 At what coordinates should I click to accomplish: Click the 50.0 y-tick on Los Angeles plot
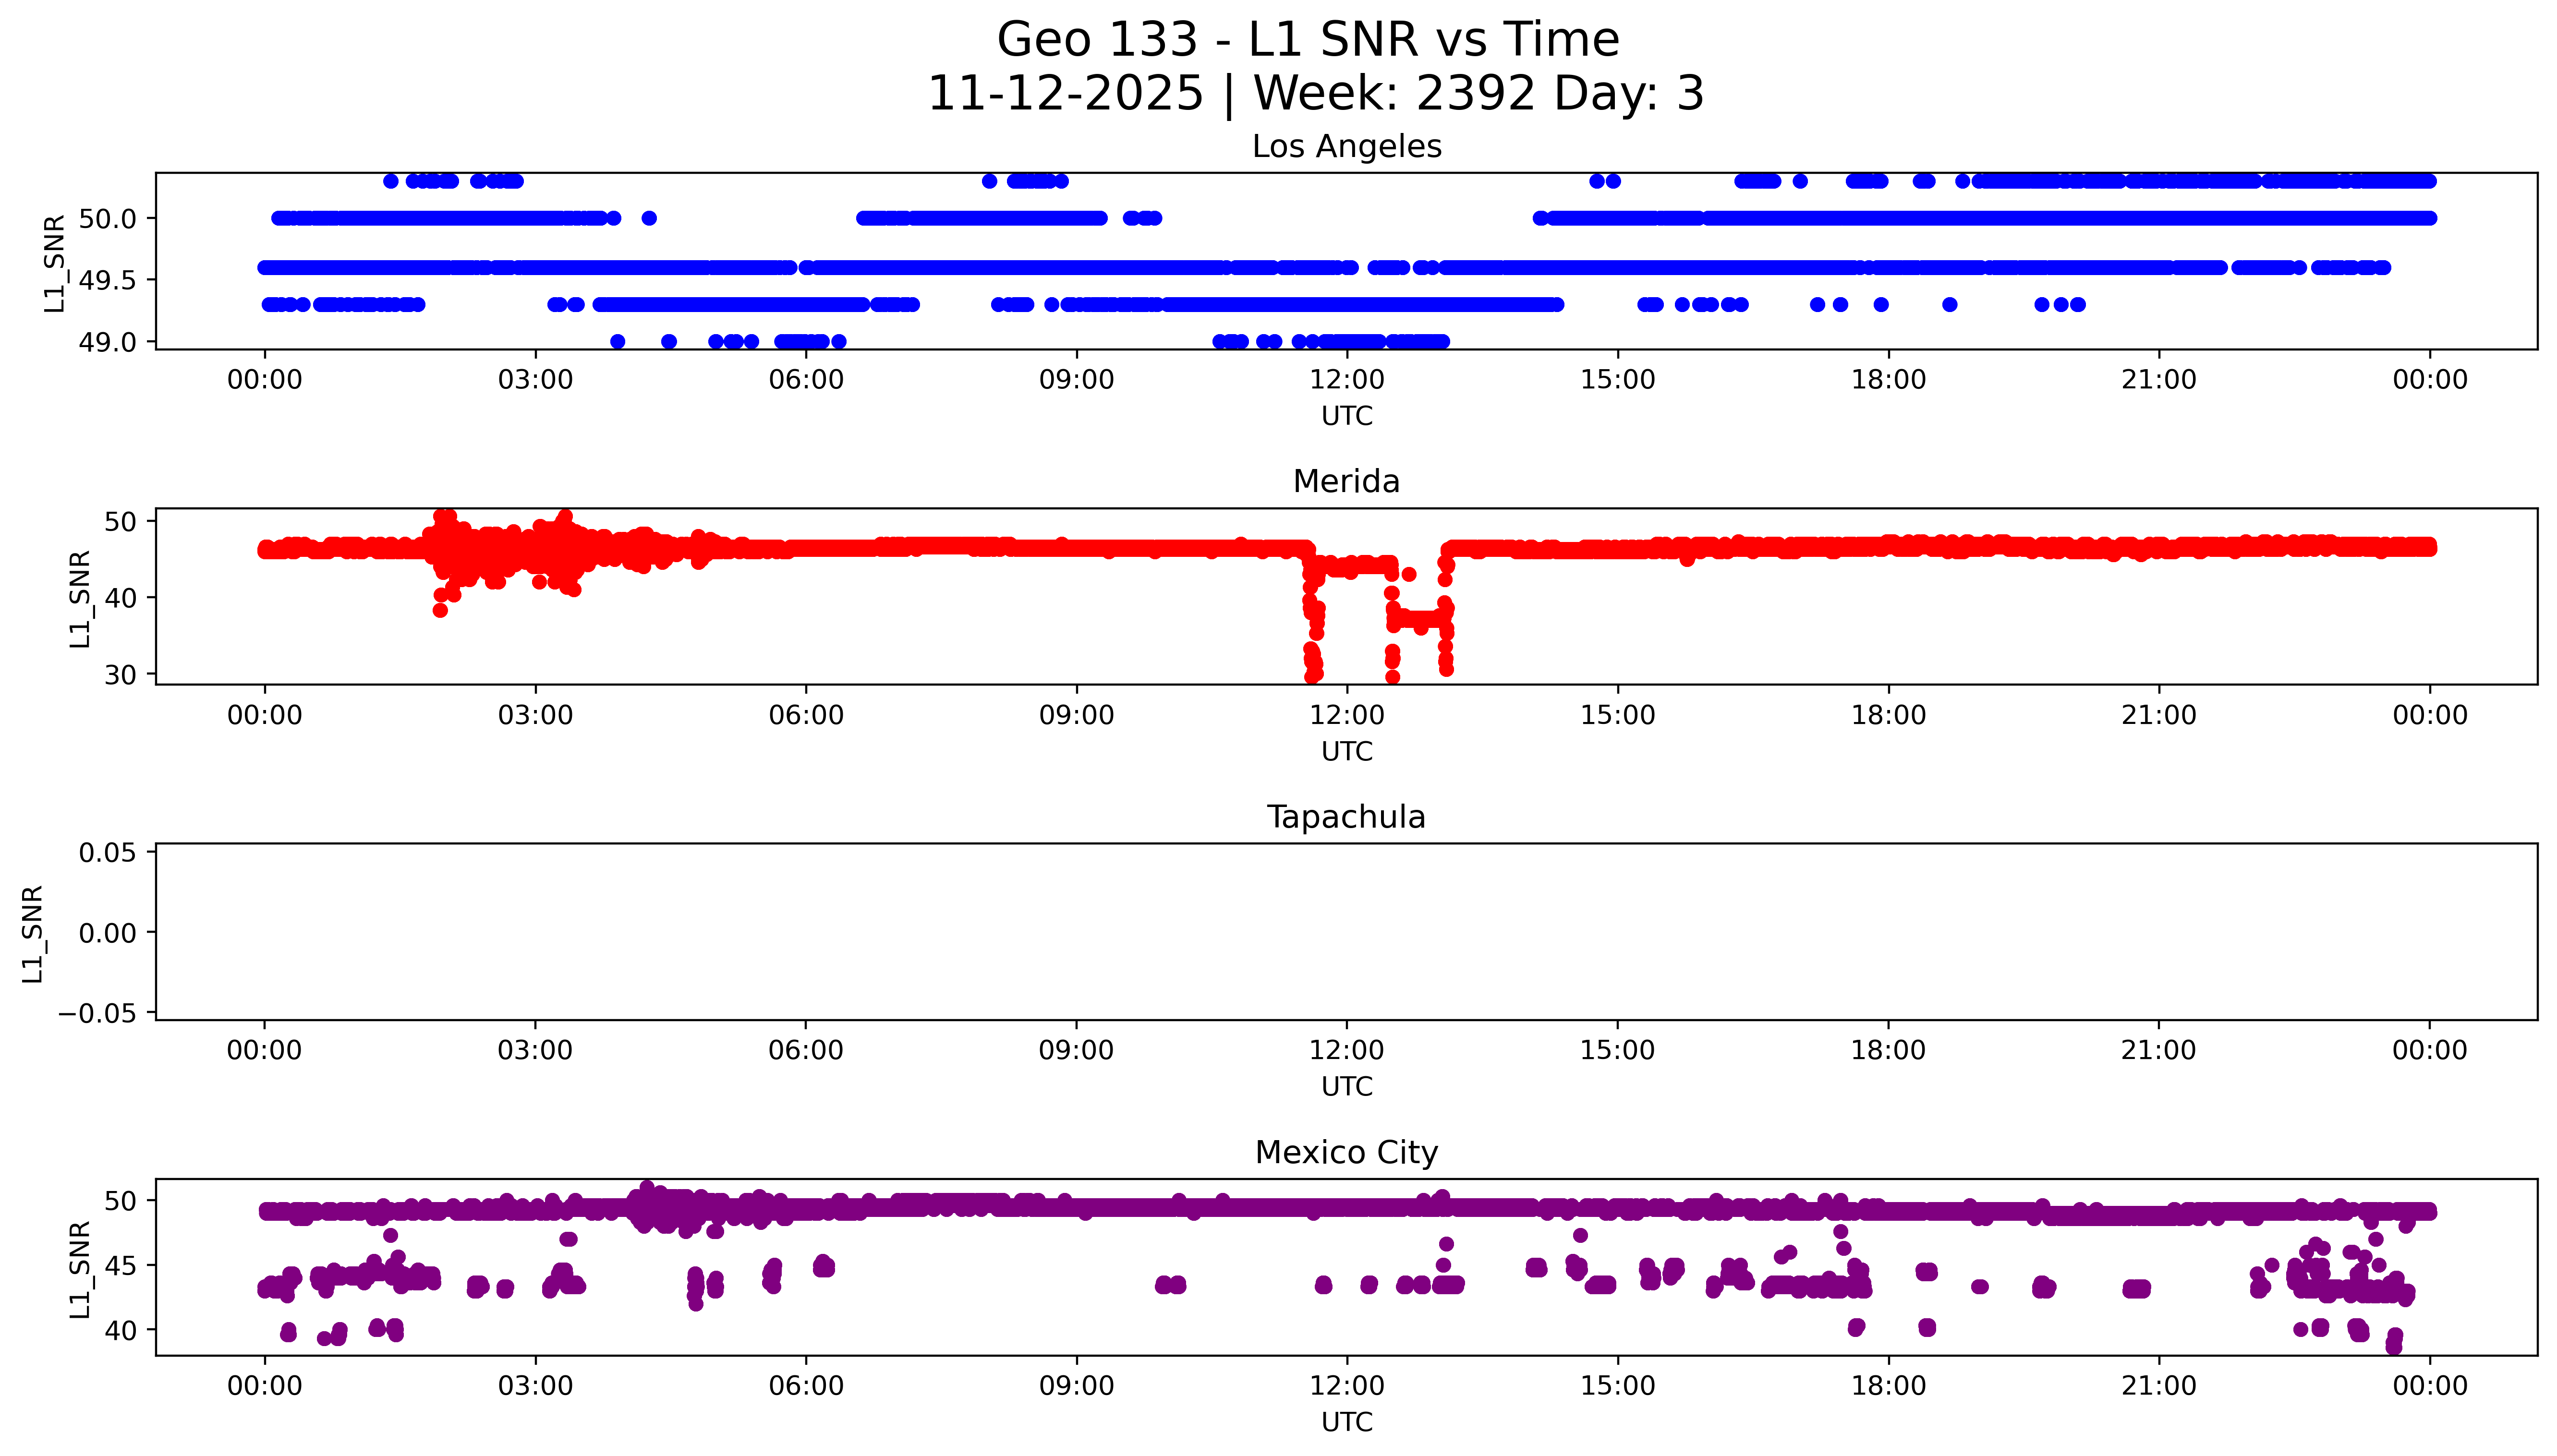click(x=107, y=219)
